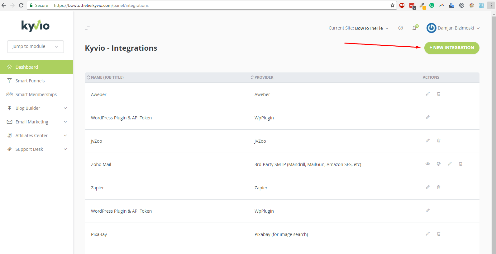View the Zoho Mail integration details
The width and height of the screenshot is (496, 254).
(428, 164)
